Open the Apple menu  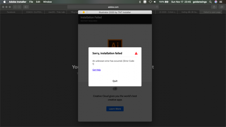(x=4, y=2)
